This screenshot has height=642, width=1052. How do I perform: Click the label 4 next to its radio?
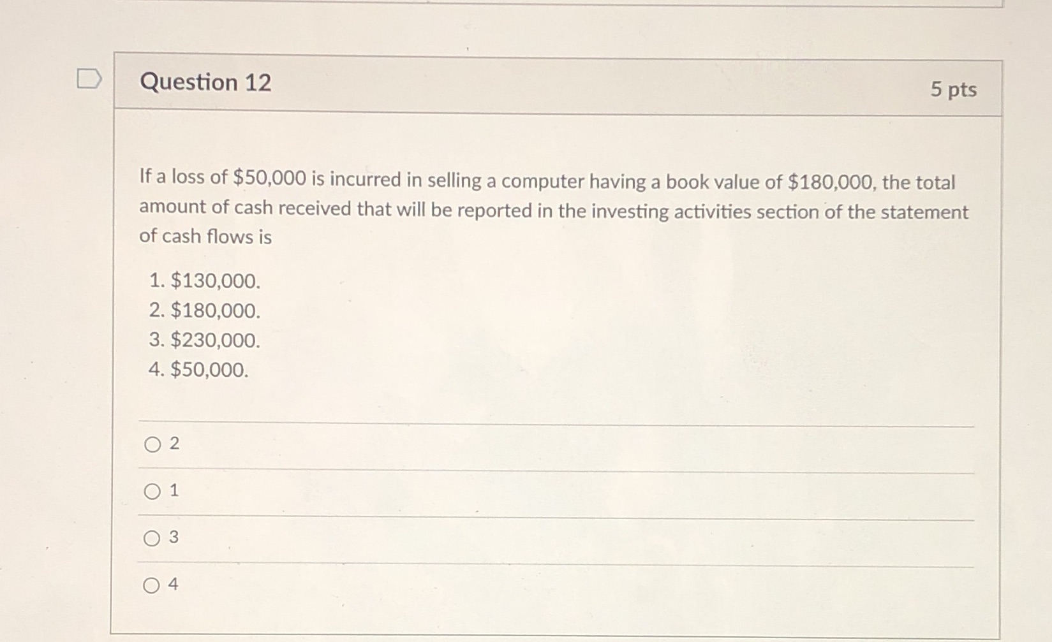click(x=173, y=583)
